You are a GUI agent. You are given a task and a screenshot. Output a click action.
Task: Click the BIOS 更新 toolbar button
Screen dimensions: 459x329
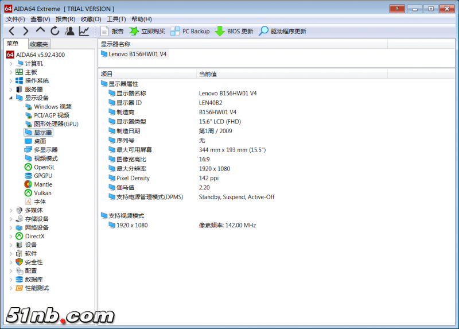click(234, 31)
